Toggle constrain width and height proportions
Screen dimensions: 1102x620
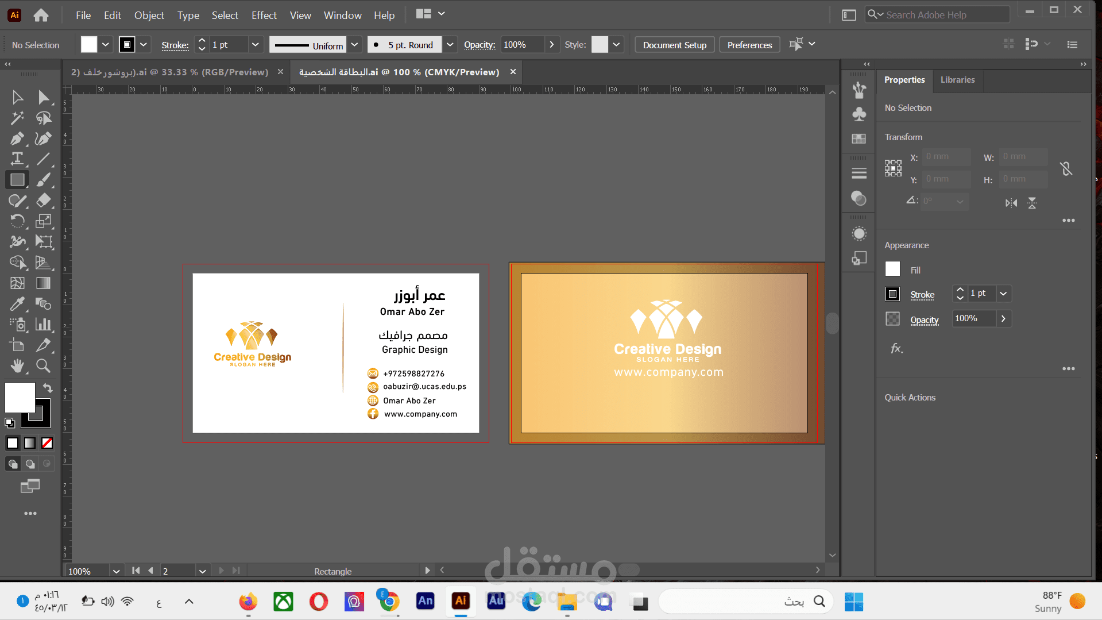[x=1066, y=168]
